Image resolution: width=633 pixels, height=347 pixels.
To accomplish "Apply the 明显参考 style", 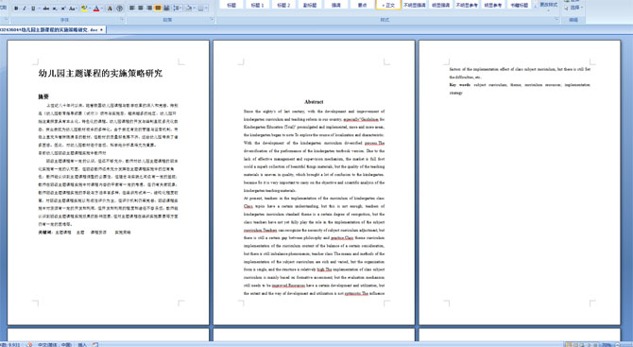I will pyautogui.click(x=493, y=5).
